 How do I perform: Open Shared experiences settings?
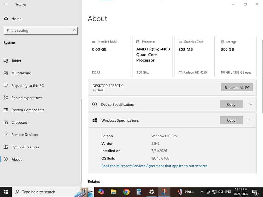(x=27, y=98)
